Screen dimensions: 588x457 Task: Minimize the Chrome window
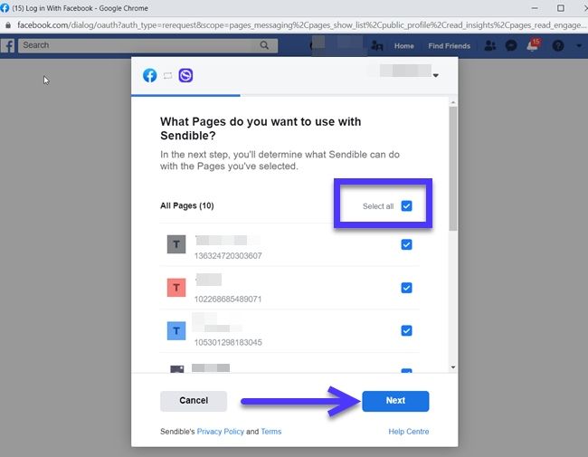pyautogui.click(x=535, y=8)
